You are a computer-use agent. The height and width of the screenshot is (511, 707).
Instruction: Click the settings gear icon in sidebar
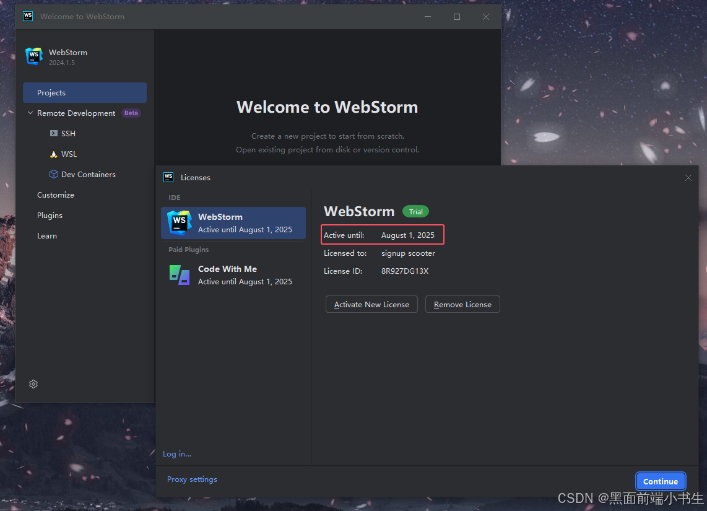coord(33,384)
